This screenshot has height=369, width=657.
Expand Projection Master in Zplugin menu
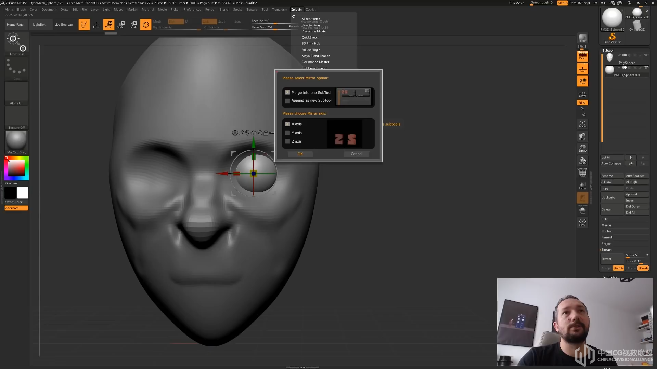click(314, 31)
